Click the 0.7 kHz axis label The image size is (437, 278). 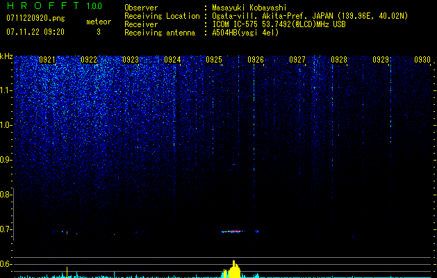pyautogui.click(x=6, y=229)
